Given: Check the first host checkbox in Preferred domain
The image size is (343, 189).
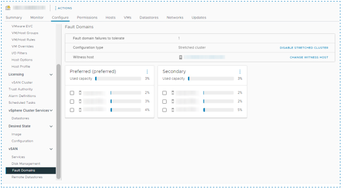Looking at the screenshot, I should 72,93.
